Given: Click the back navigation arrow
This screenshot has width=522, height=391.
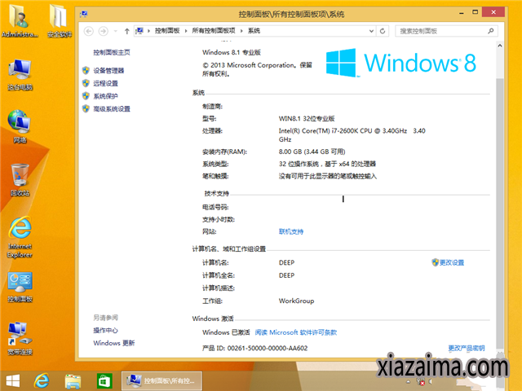Looking at the screenshot, I should [89, 31].
